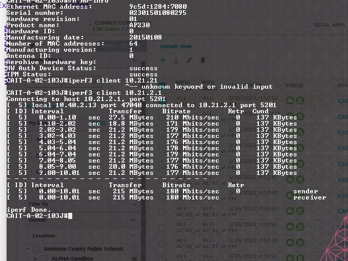This screenshot has width=348, height=261.
Task: Collapse the Locations filter section chevron
Action: point(134,236)
